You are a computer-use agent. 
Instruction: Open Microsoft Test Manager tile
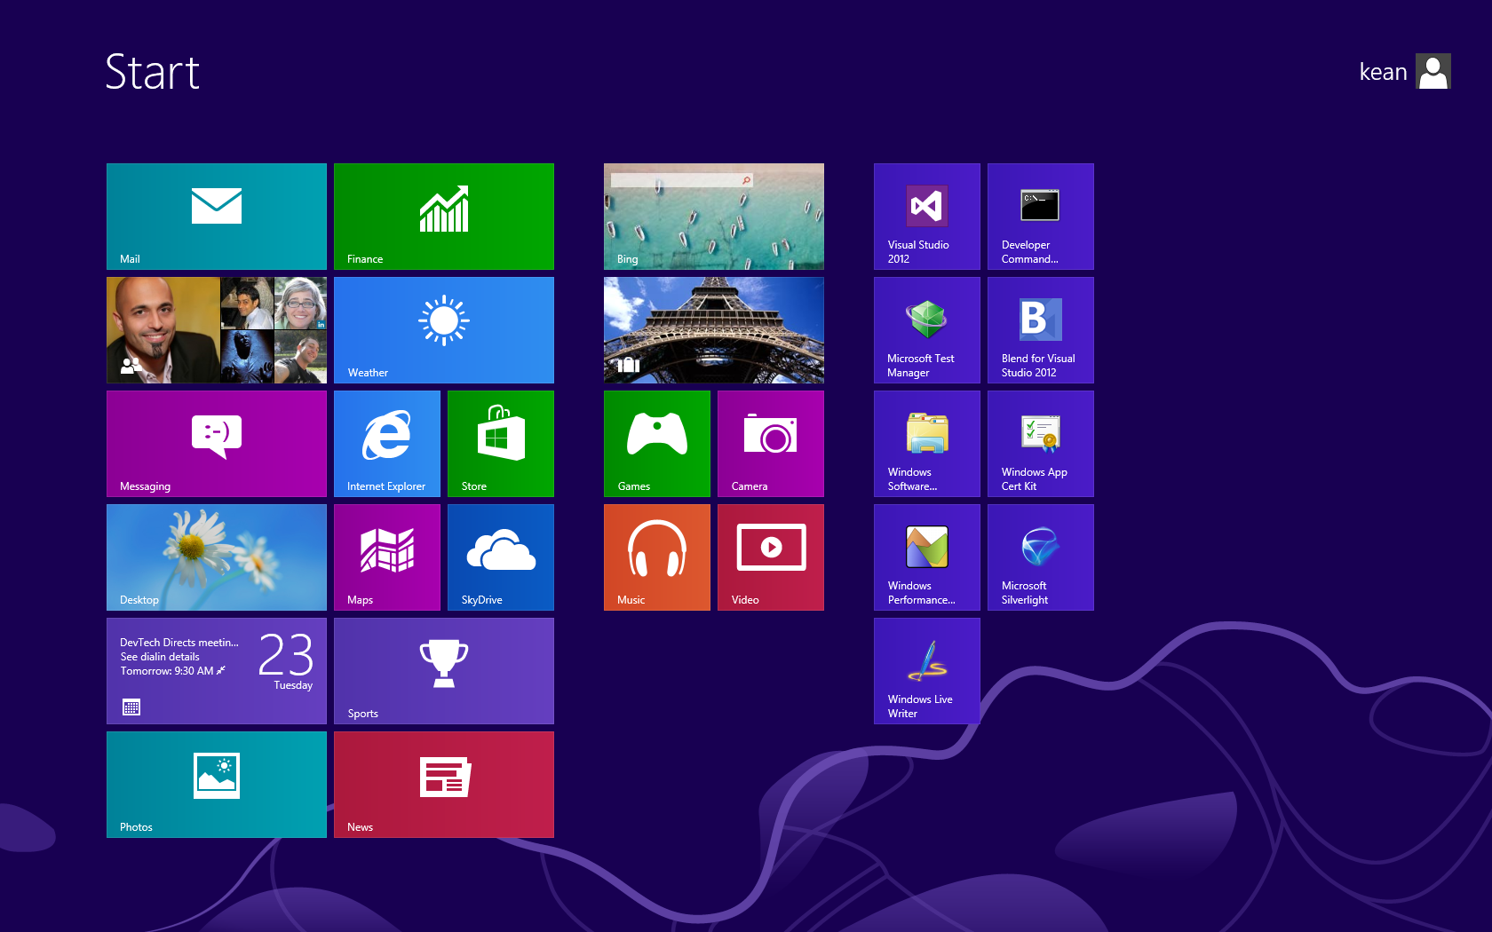[x=926, y=329]
